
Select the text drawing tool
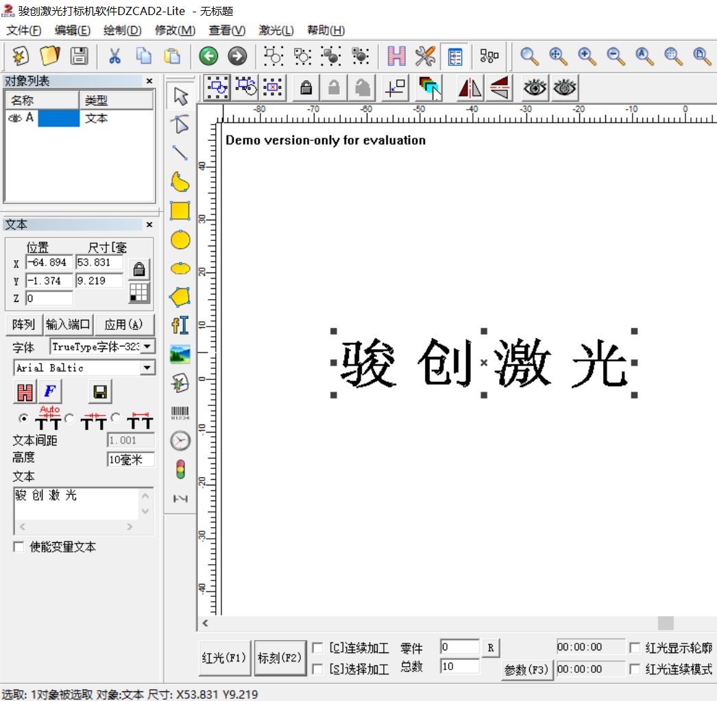pos(180,326)
